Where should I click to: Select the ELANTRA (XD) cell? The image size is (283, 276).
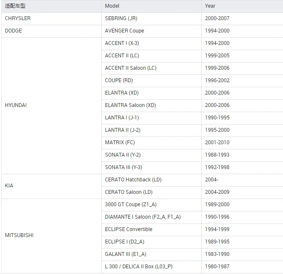tap(151, 93)
